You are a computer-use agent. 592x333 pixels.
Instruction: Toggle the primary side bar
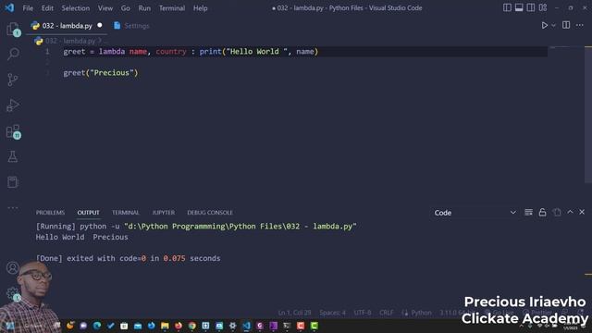(x=507, y=7)
